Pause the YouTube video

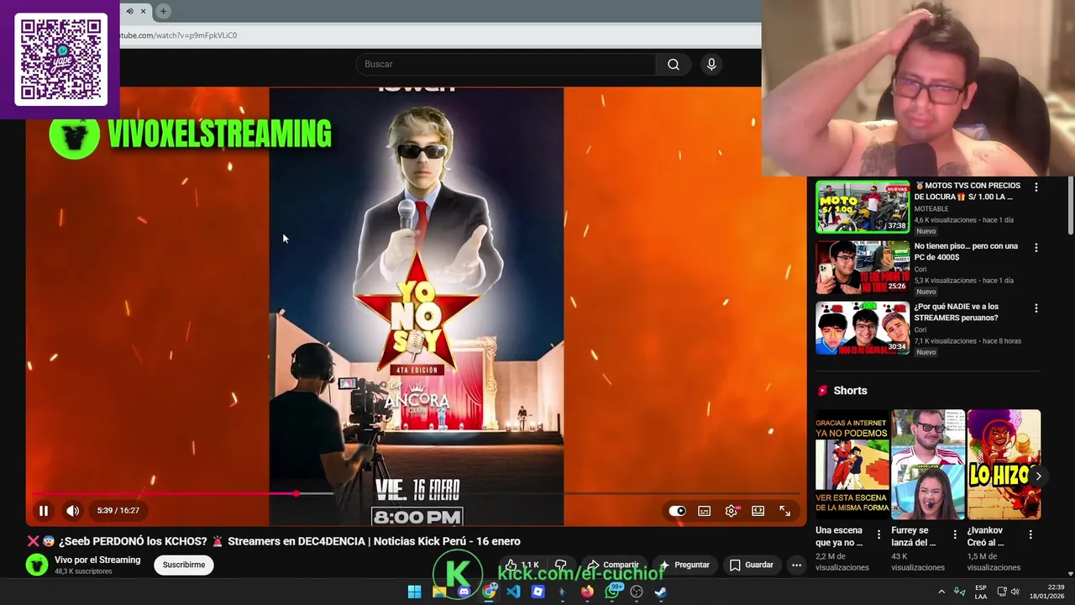click(x=44, y=510)
